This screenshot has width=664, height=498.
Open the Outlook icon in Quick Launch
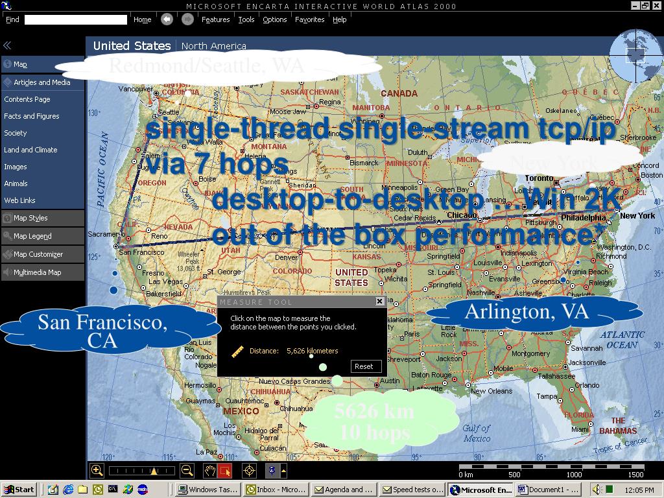pyautogui.click(x=98, y=490)
